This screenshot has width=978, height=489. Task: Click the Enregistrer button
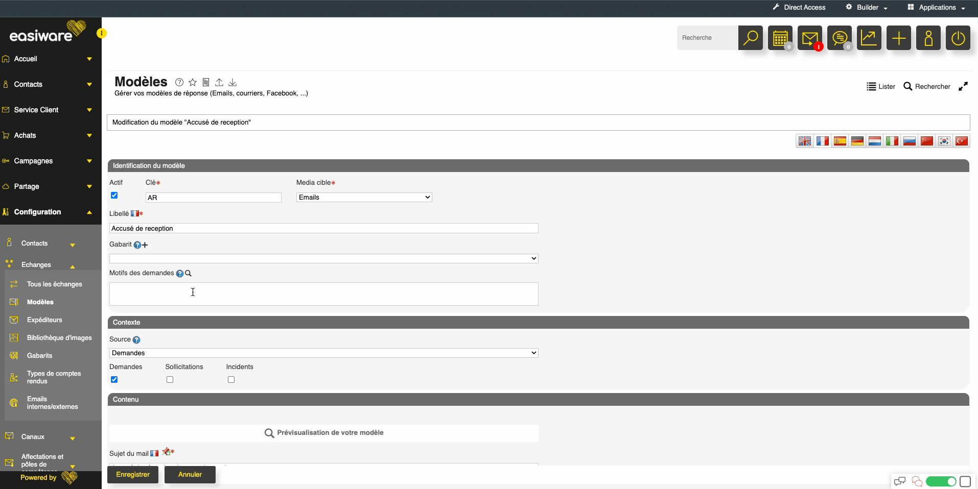(x=133, y=475)
